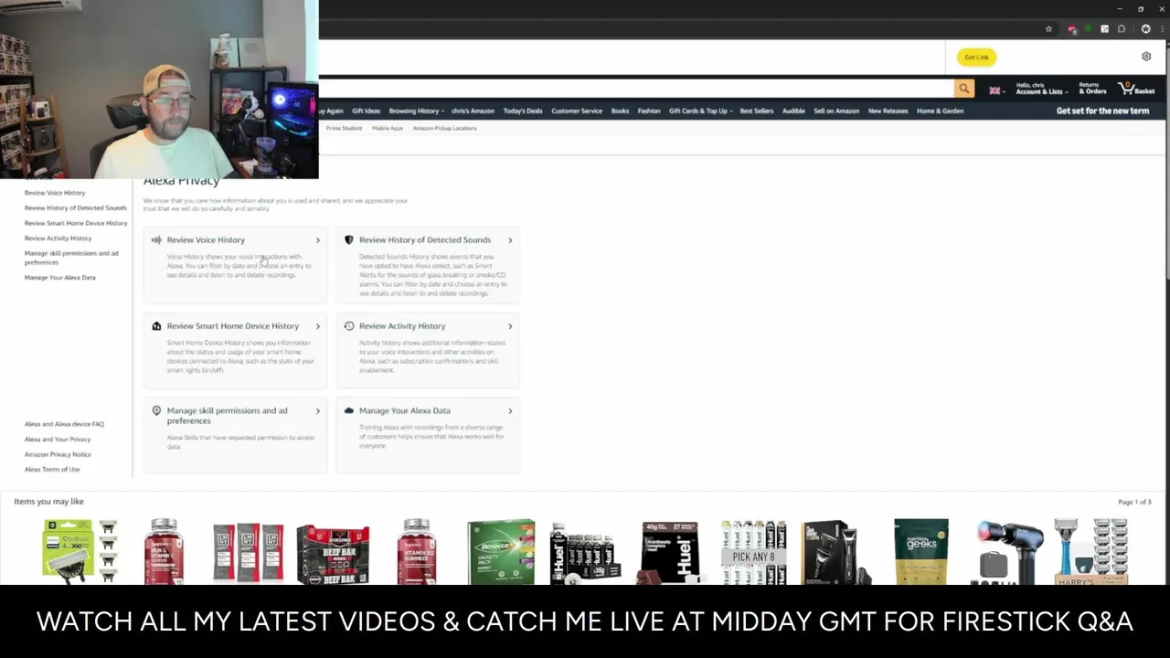
Task: Click the red extension icon with badge
Action: (x=1072, y=29)
